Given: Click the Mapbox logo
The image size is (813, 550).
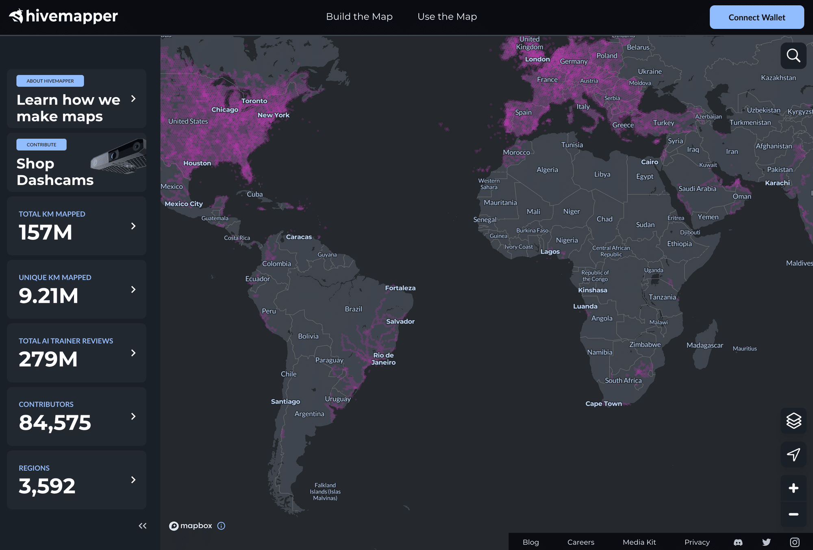Looking at the screenshot, I should click(x=191, y=526).
